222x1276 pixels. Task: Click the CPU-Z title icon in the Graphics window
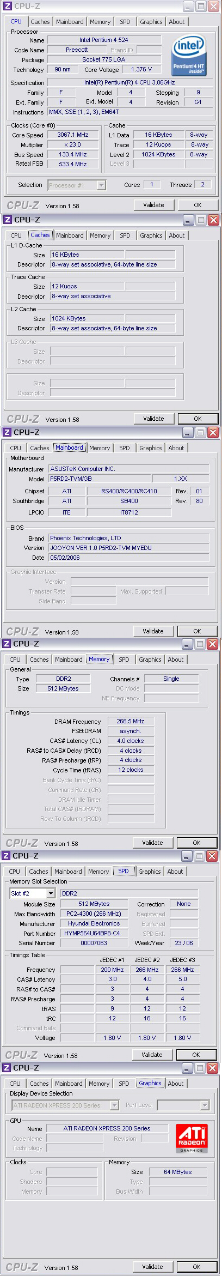pyautogui.click(x=7, y=1068)
